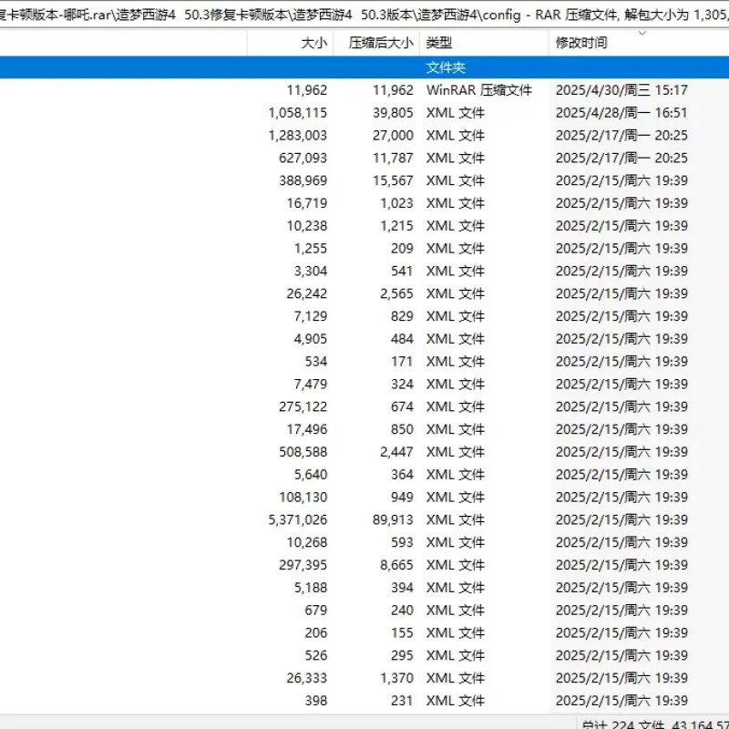
Task: Select the file with size 534
Action: coord(316,362)
